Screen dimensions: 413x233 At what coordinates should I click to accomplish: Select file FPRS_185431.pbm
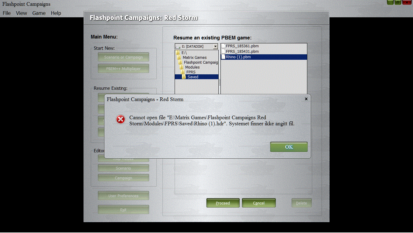click(x=264, y=52)
